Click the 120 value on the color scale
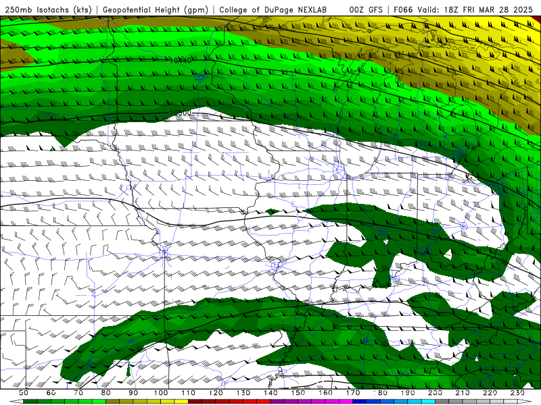Image resolution: width=541 pixels, height=405 pixels. click(x=216, y=393)
